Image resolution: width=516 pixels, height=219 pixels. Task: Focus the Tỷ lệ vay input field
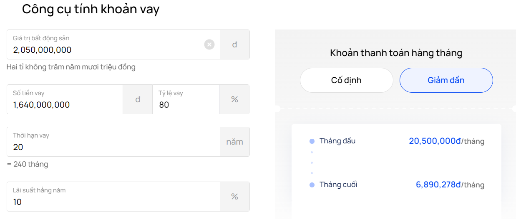186,99
